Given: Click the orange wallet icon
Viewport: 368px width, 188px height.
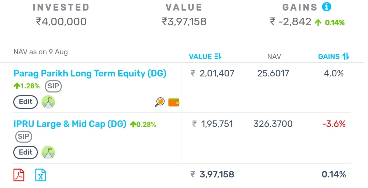Looking at the screenshot, I should [174, 102].
